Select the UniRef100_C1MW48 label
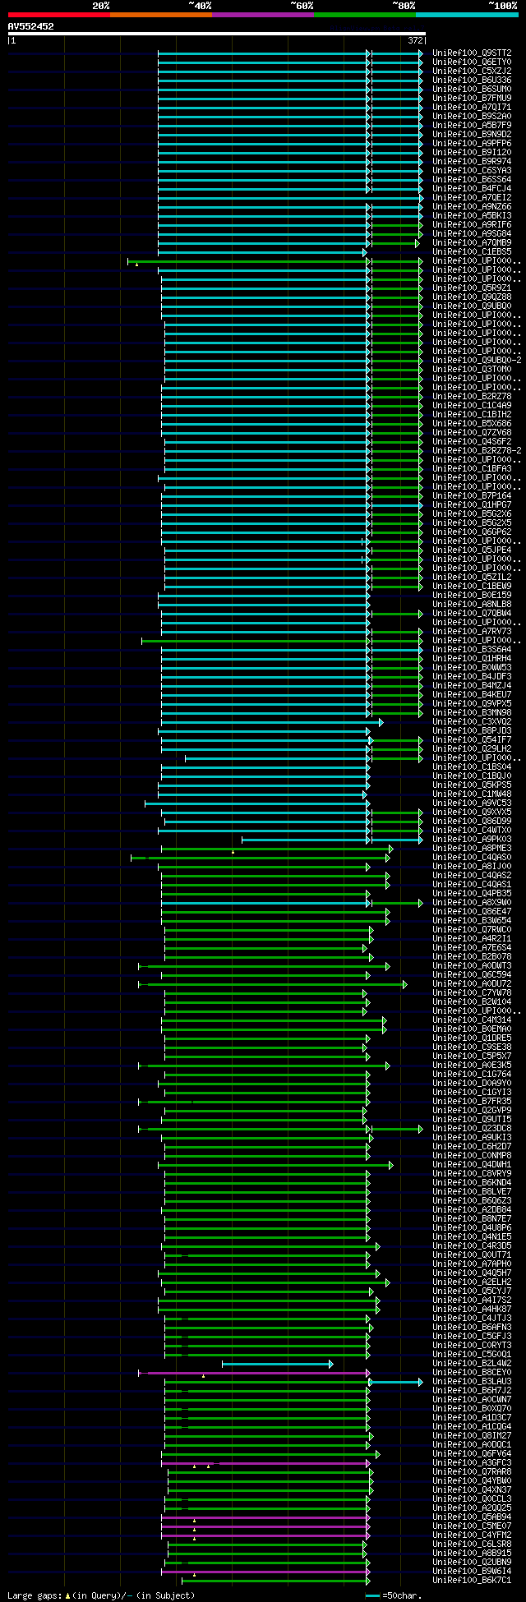Screen dimensions: 526x1602 tap(472, 794)
